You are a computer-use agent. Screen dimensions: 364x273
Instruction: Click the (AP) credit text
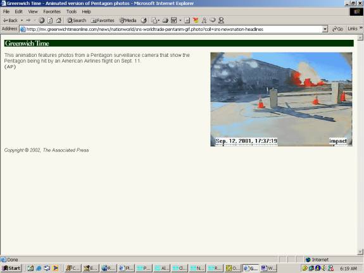coord(10,67)
